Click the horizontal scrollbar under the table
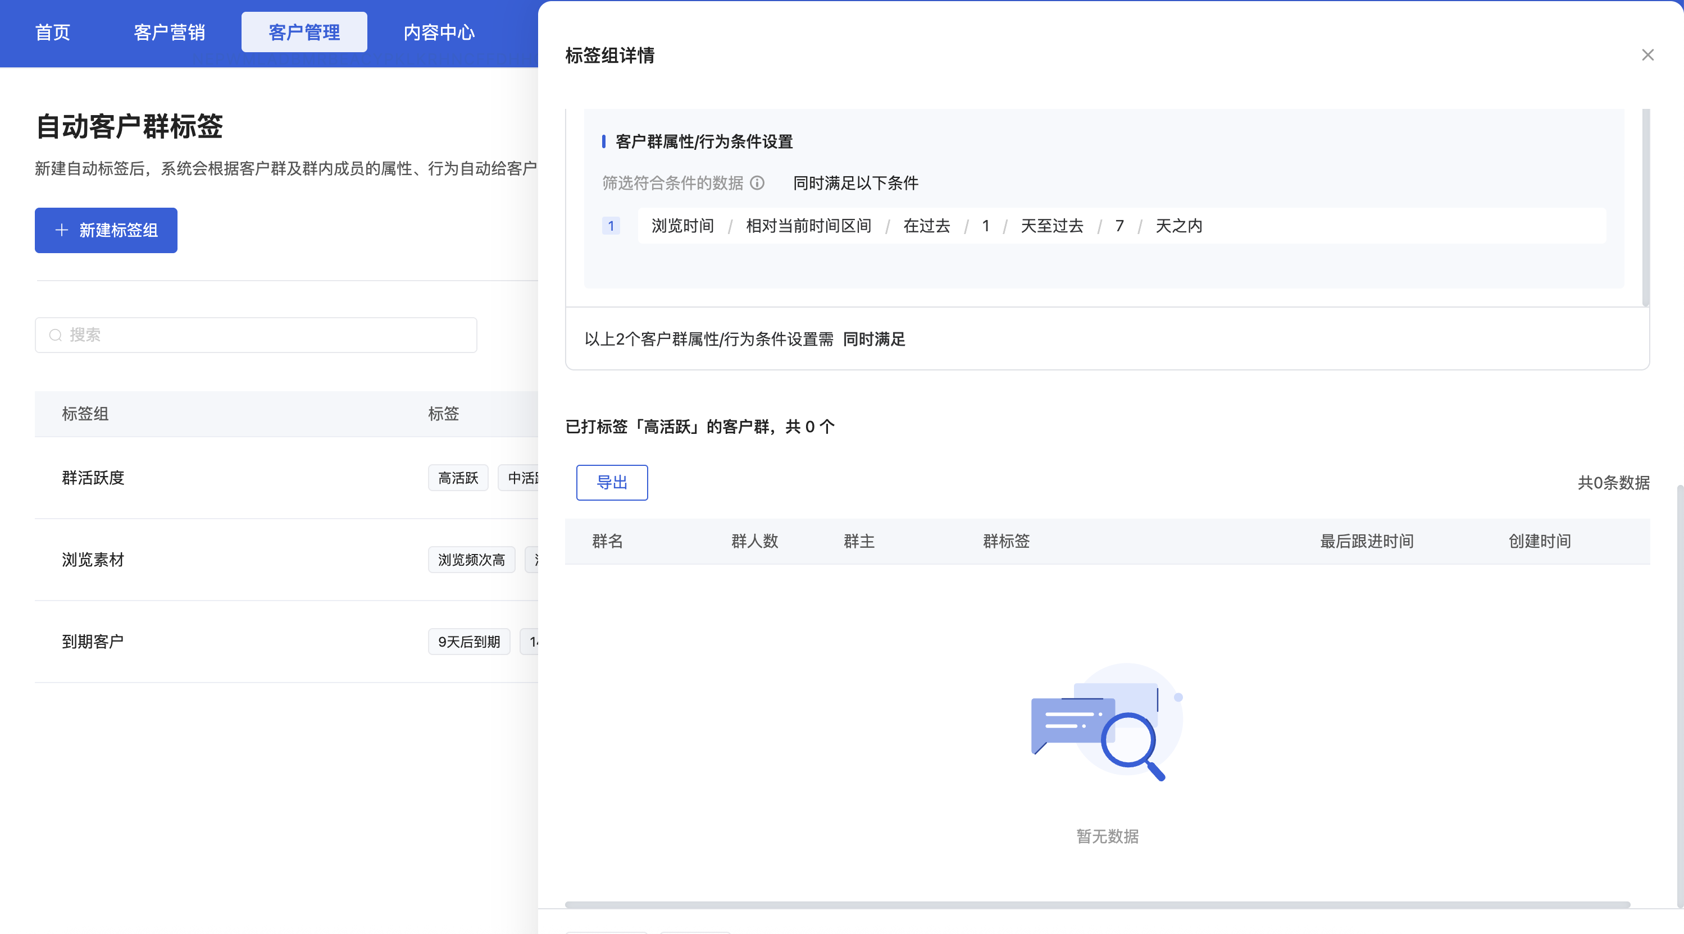Image resolution: width=1684 pixels, height=934 pixels. point(1097,905)
